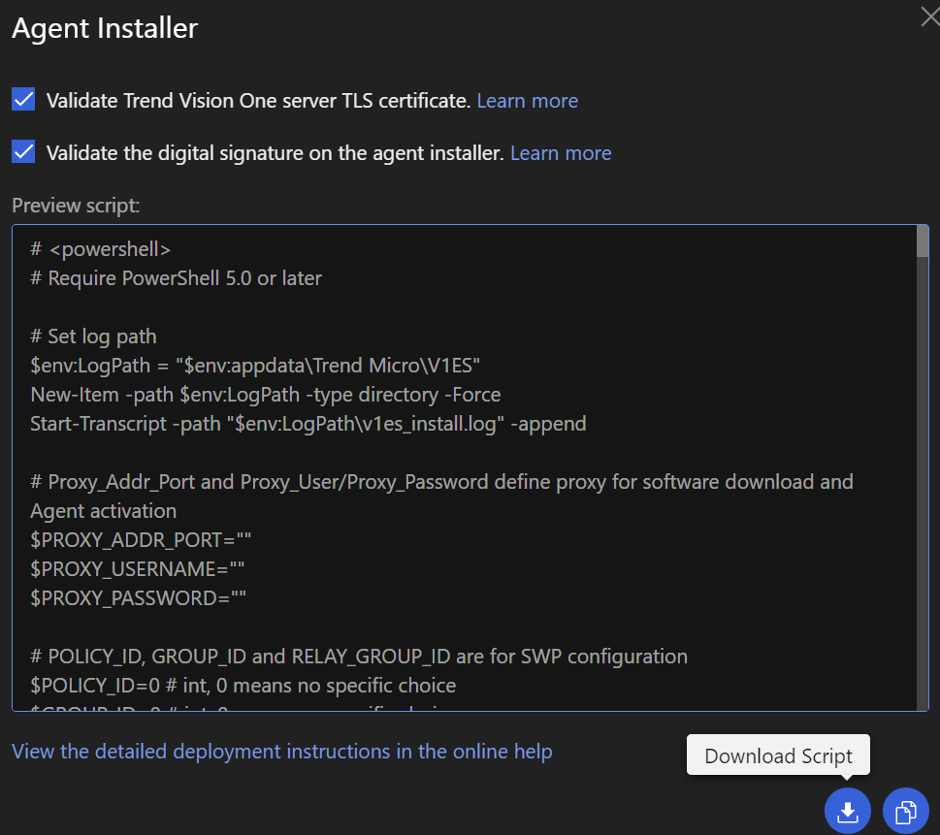Screen dimensions: 940x835
Task: Open Learn more for TLS certificate validation
Action: (527, 101)
